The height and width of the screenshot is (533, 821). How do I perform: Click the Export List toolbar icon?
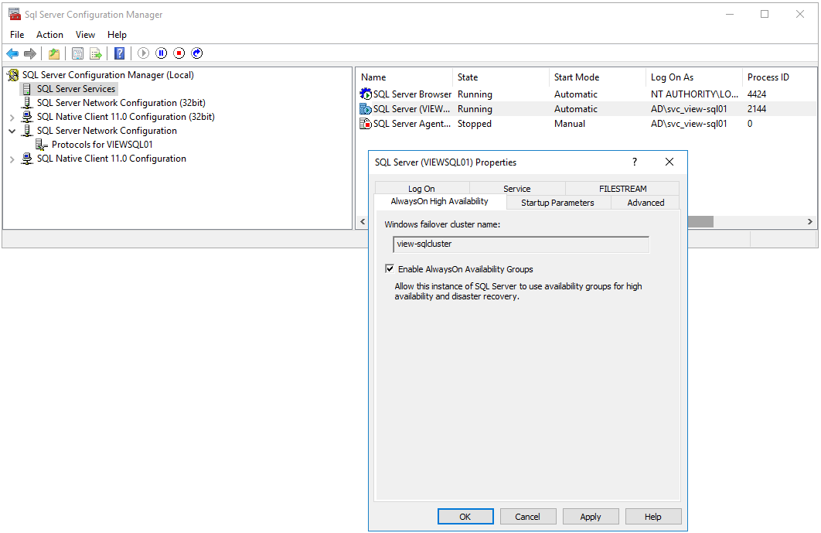point(96,53)
